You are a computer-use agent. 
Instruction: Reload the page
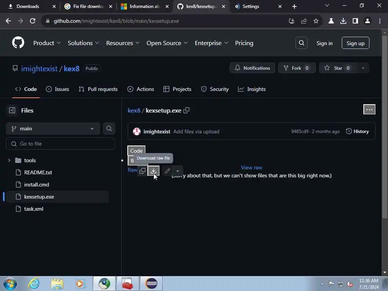click(x=33, y=21)
